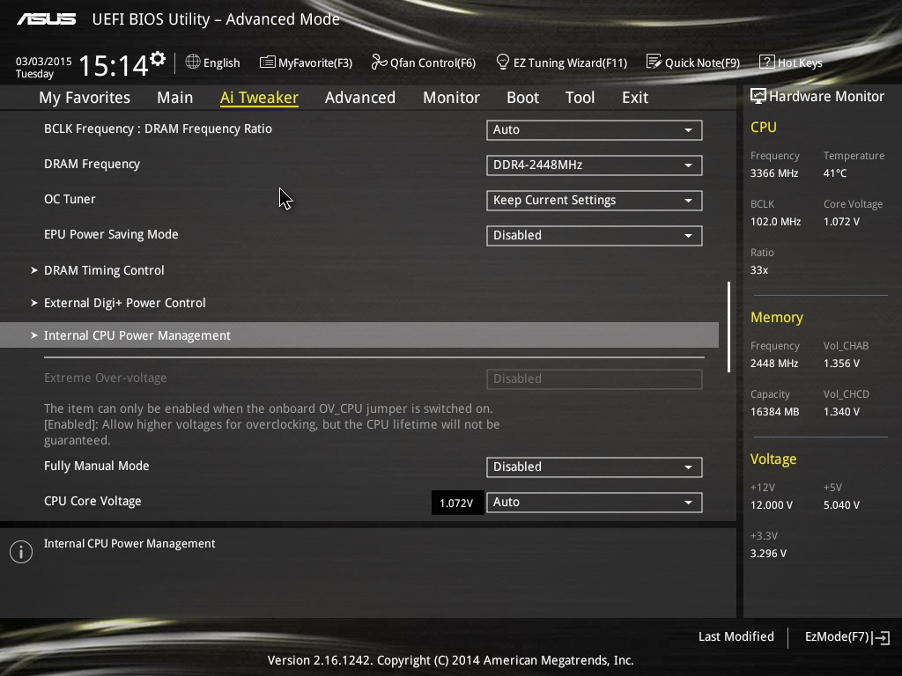Open the Fully Manual Mode dropdown

(x=595, y=467)
